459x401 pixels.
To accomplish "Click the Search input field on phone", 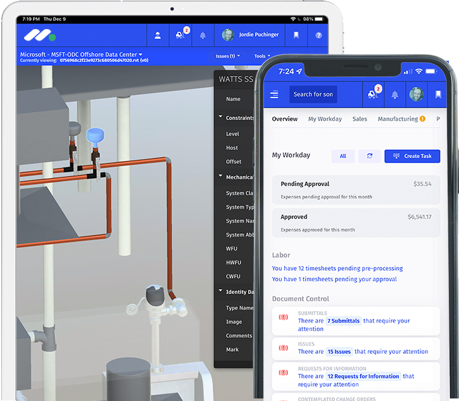I will 313,95.
